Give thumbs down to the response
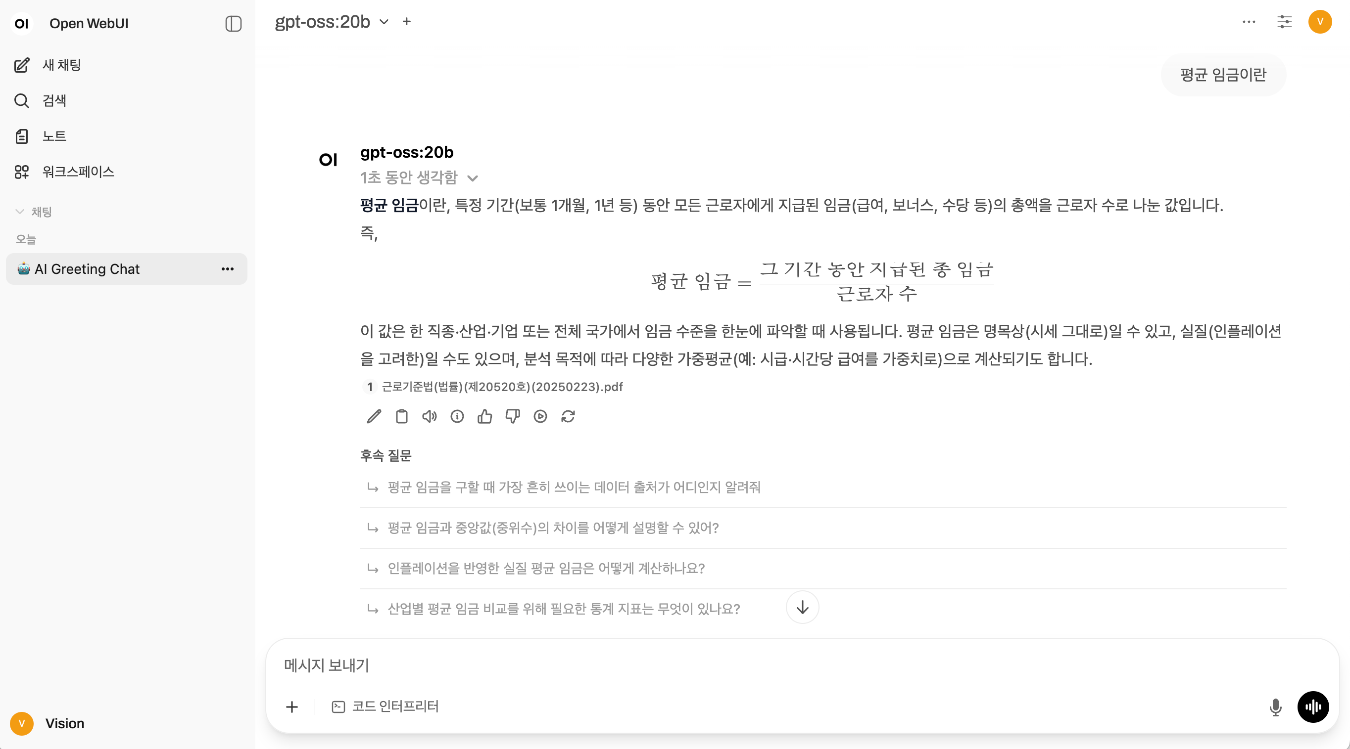1350x749 pixels. click(513, 416)
